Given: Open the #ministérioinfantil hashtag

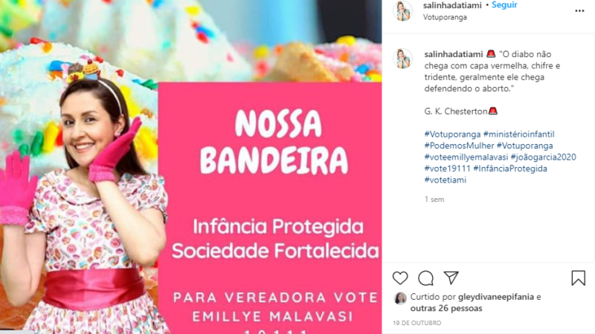Looking at the screenshot, I should (518, 134).
